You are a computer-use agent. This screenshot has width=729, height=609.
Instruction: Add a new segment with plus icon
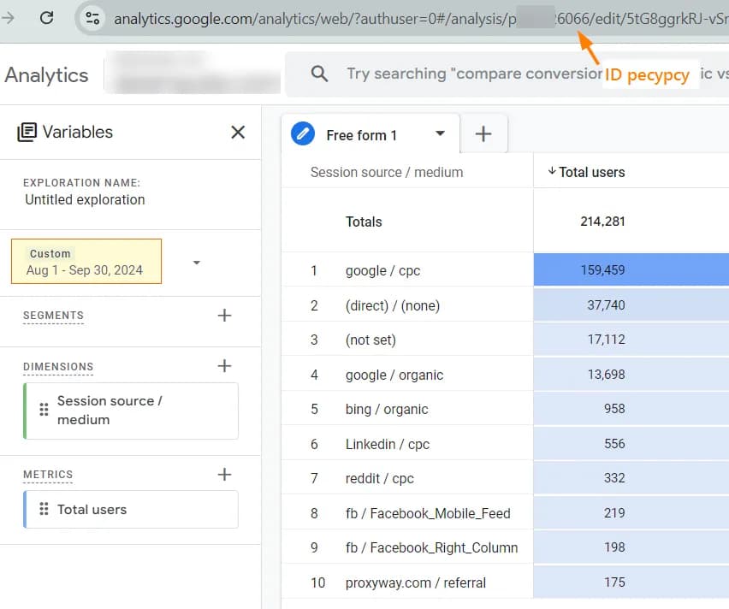click(224, 316)
